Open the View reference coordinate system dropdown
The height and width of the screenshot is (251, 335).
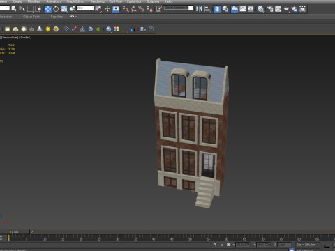[85, 8]
